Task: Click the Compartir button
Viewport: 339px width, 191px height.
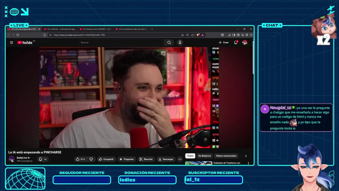Action: [106, 159]
